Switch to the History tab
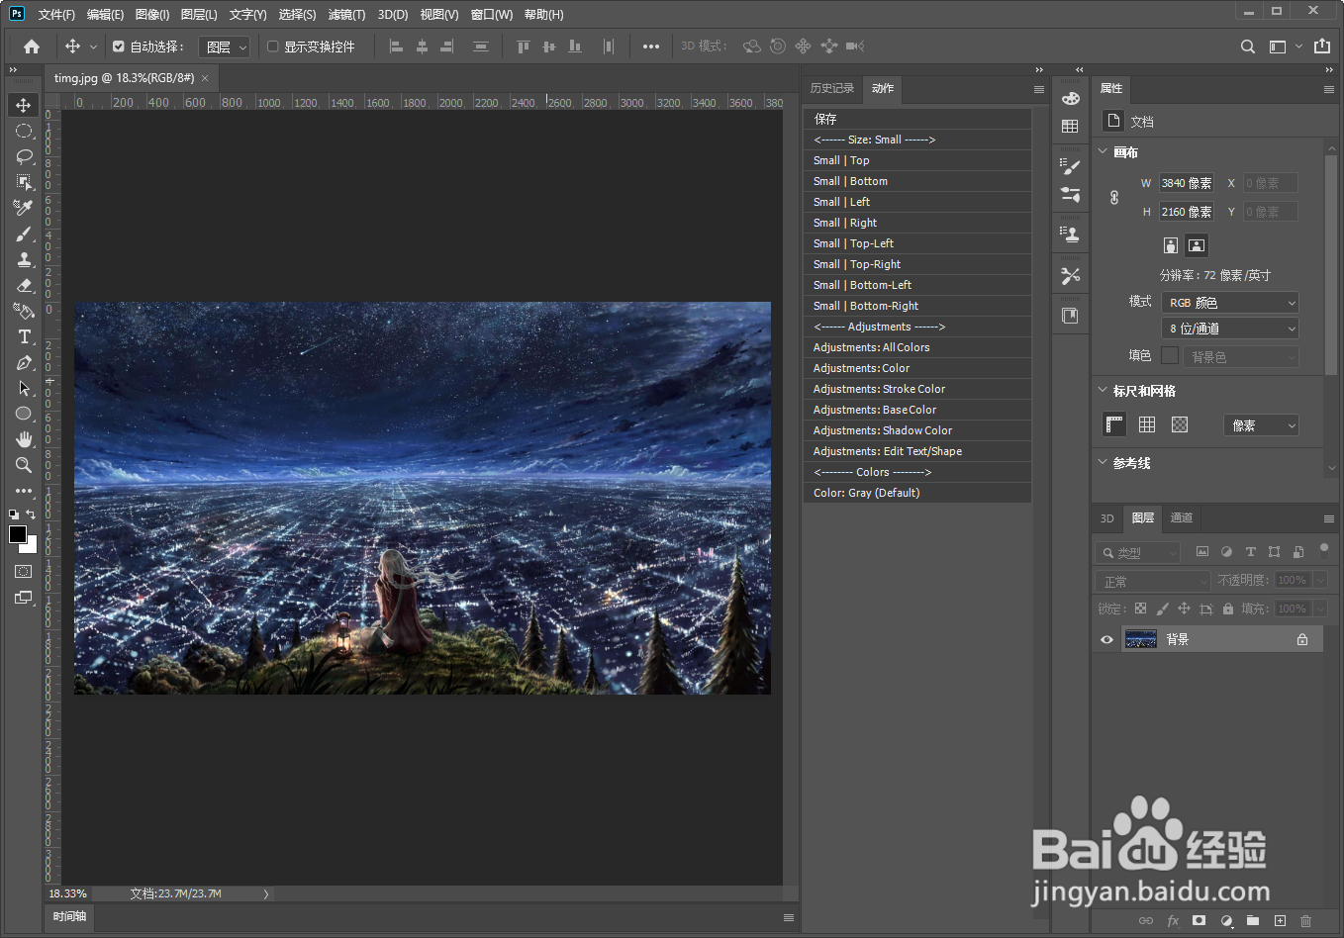 [832, 88]
